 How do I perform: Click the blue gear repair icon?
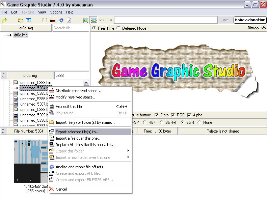pyautogui.click(x=61, y=20)
